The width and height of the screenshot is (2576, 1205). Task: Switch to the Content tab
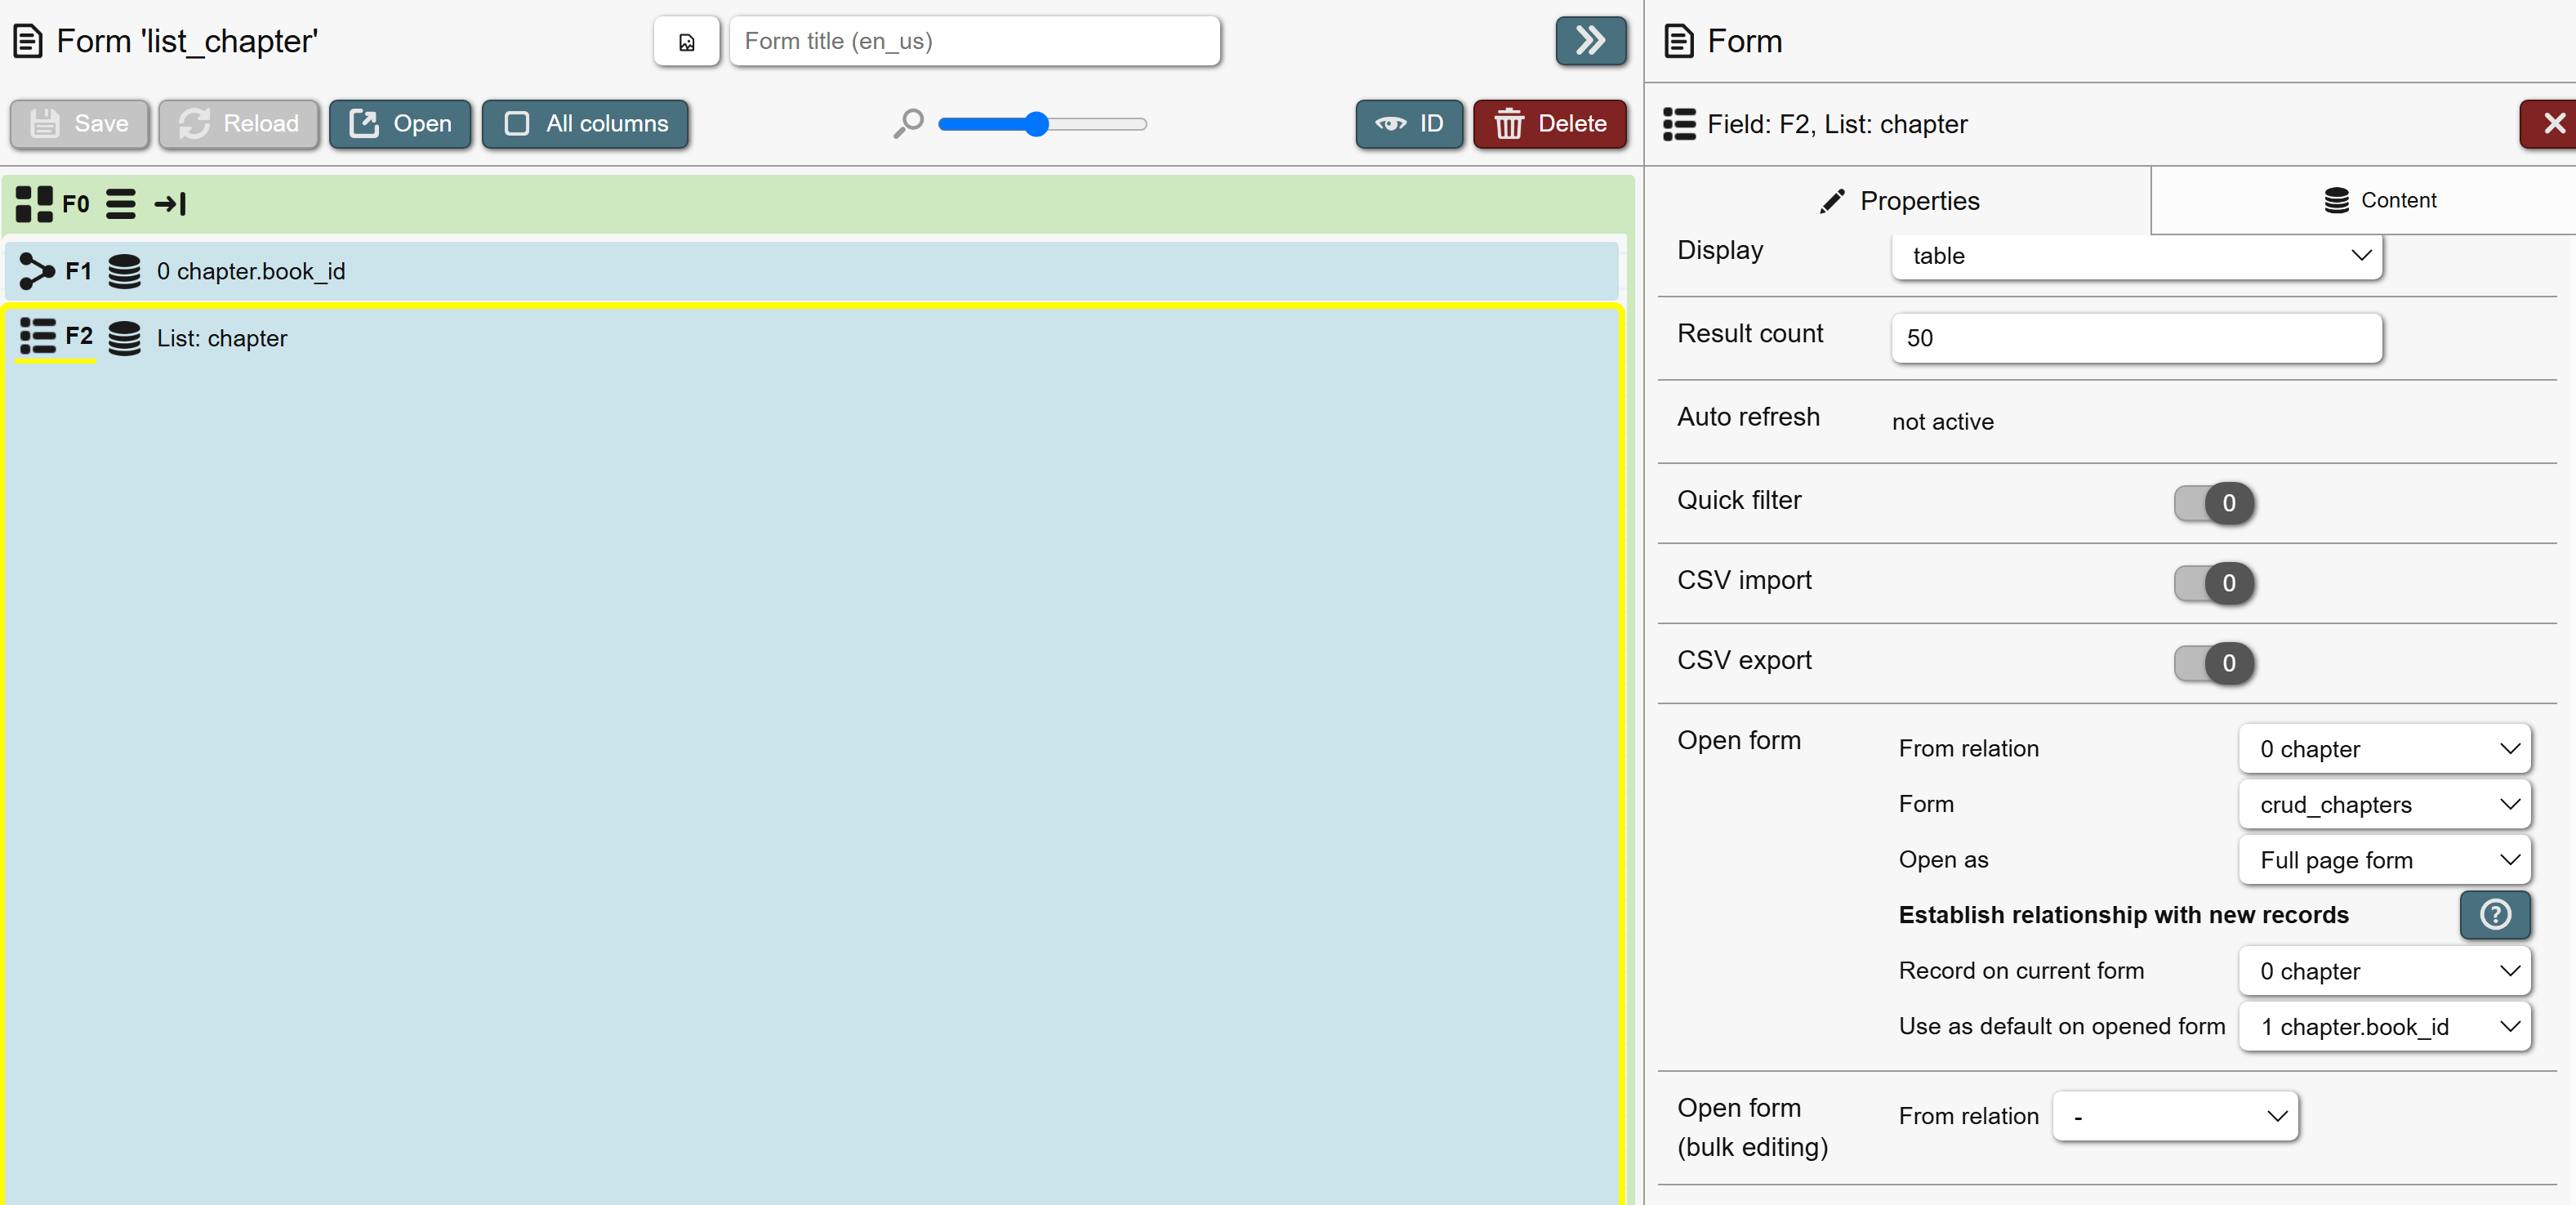coord(2379,200)
